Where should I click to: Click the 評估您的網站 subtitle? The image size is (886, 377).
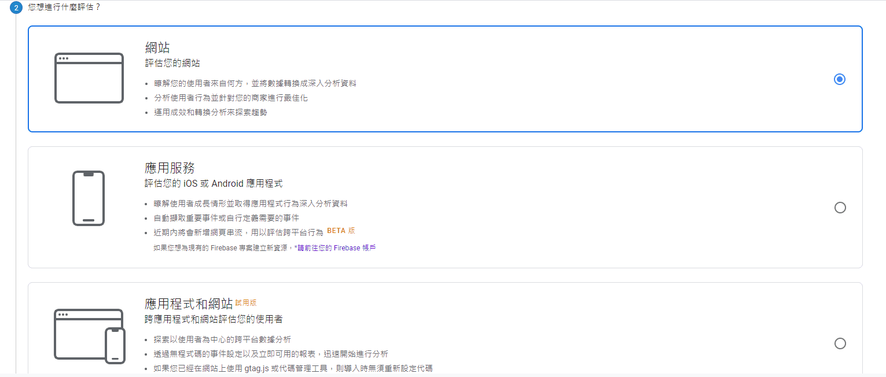[172, 63]
